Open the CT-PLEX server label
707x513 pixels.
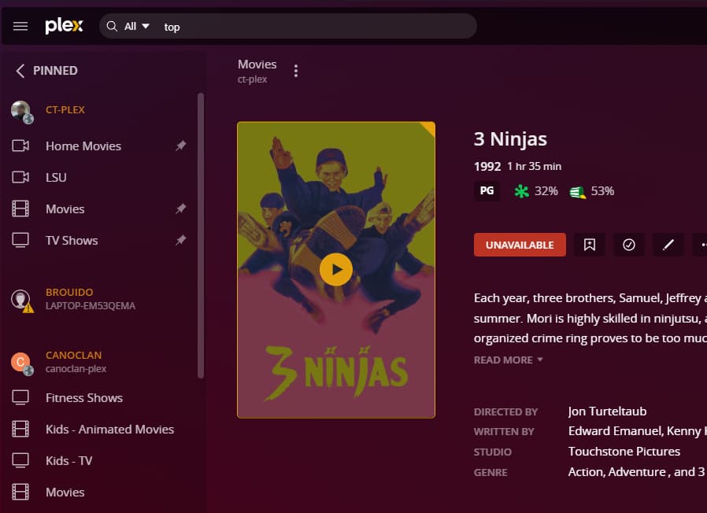point(65,110)
